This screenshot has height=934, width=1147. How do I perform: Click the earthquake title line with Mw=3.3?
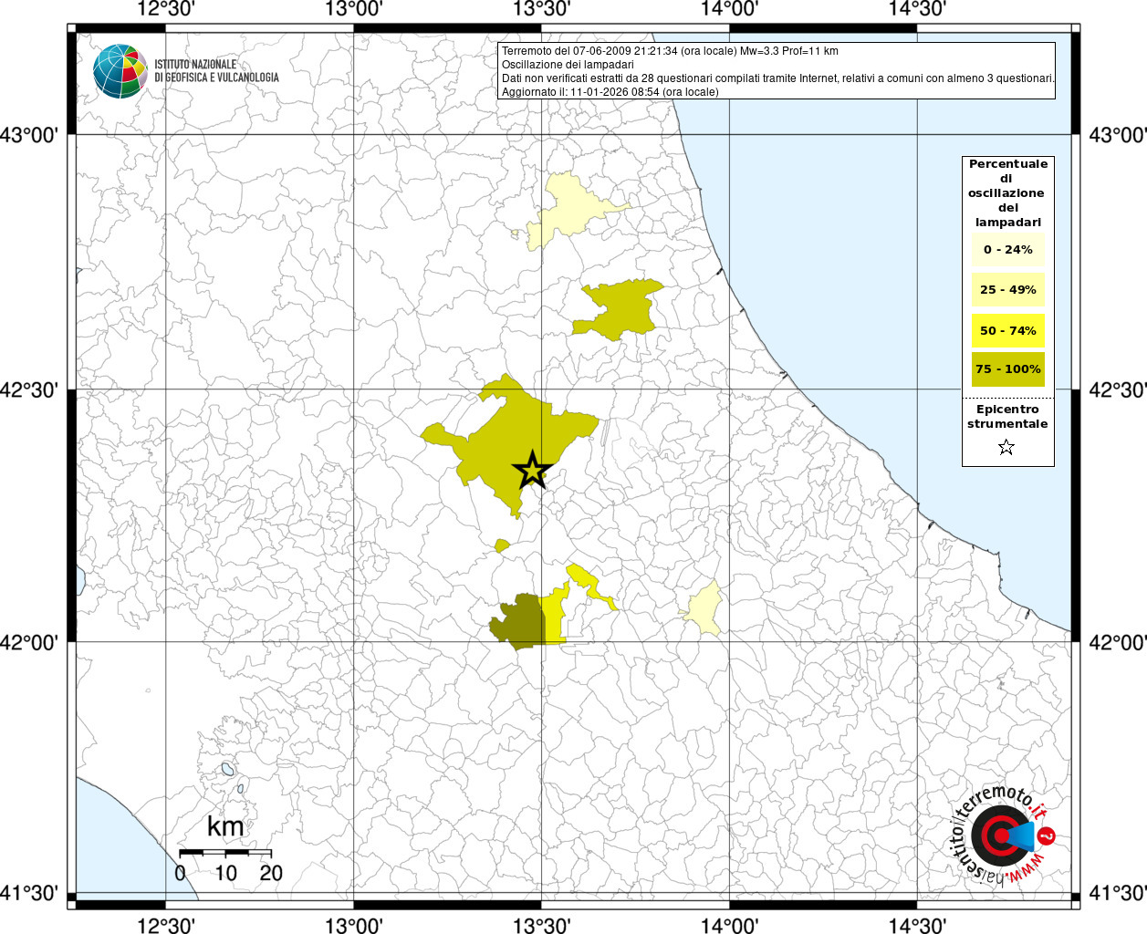670,51
